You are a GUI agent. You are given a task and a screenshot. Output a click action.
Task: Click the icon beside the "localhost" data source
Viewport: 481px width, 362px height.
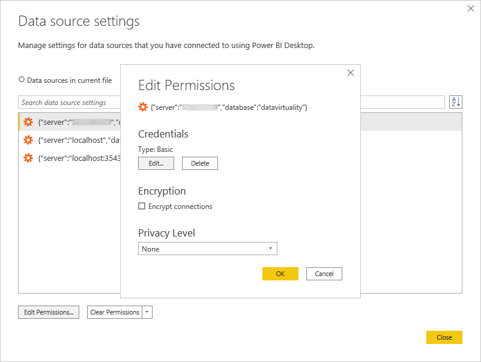[28, 140]
